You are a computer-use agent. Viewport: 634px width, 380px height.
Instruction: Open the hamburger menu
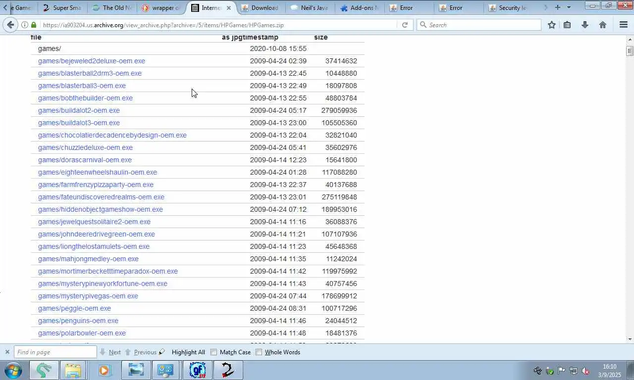[624, 25]
